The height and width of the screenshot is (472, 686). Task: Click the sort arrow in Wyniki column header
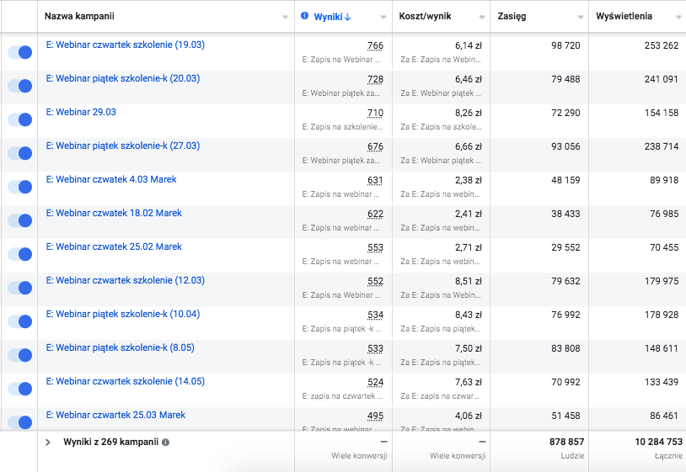(x=348, y=17)
